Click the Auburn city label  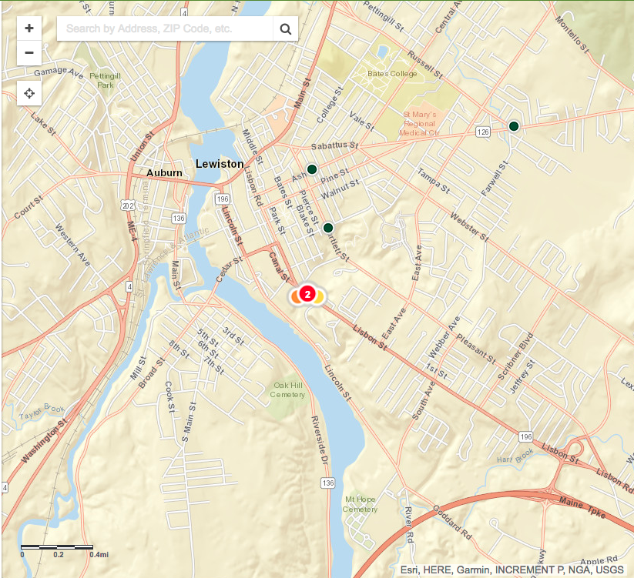pyautogui.click(x=164, y=173)
